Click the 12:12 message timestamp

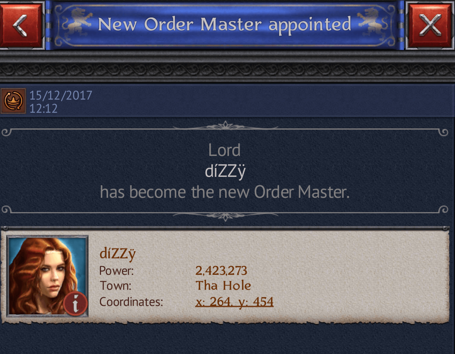[43, 109]
